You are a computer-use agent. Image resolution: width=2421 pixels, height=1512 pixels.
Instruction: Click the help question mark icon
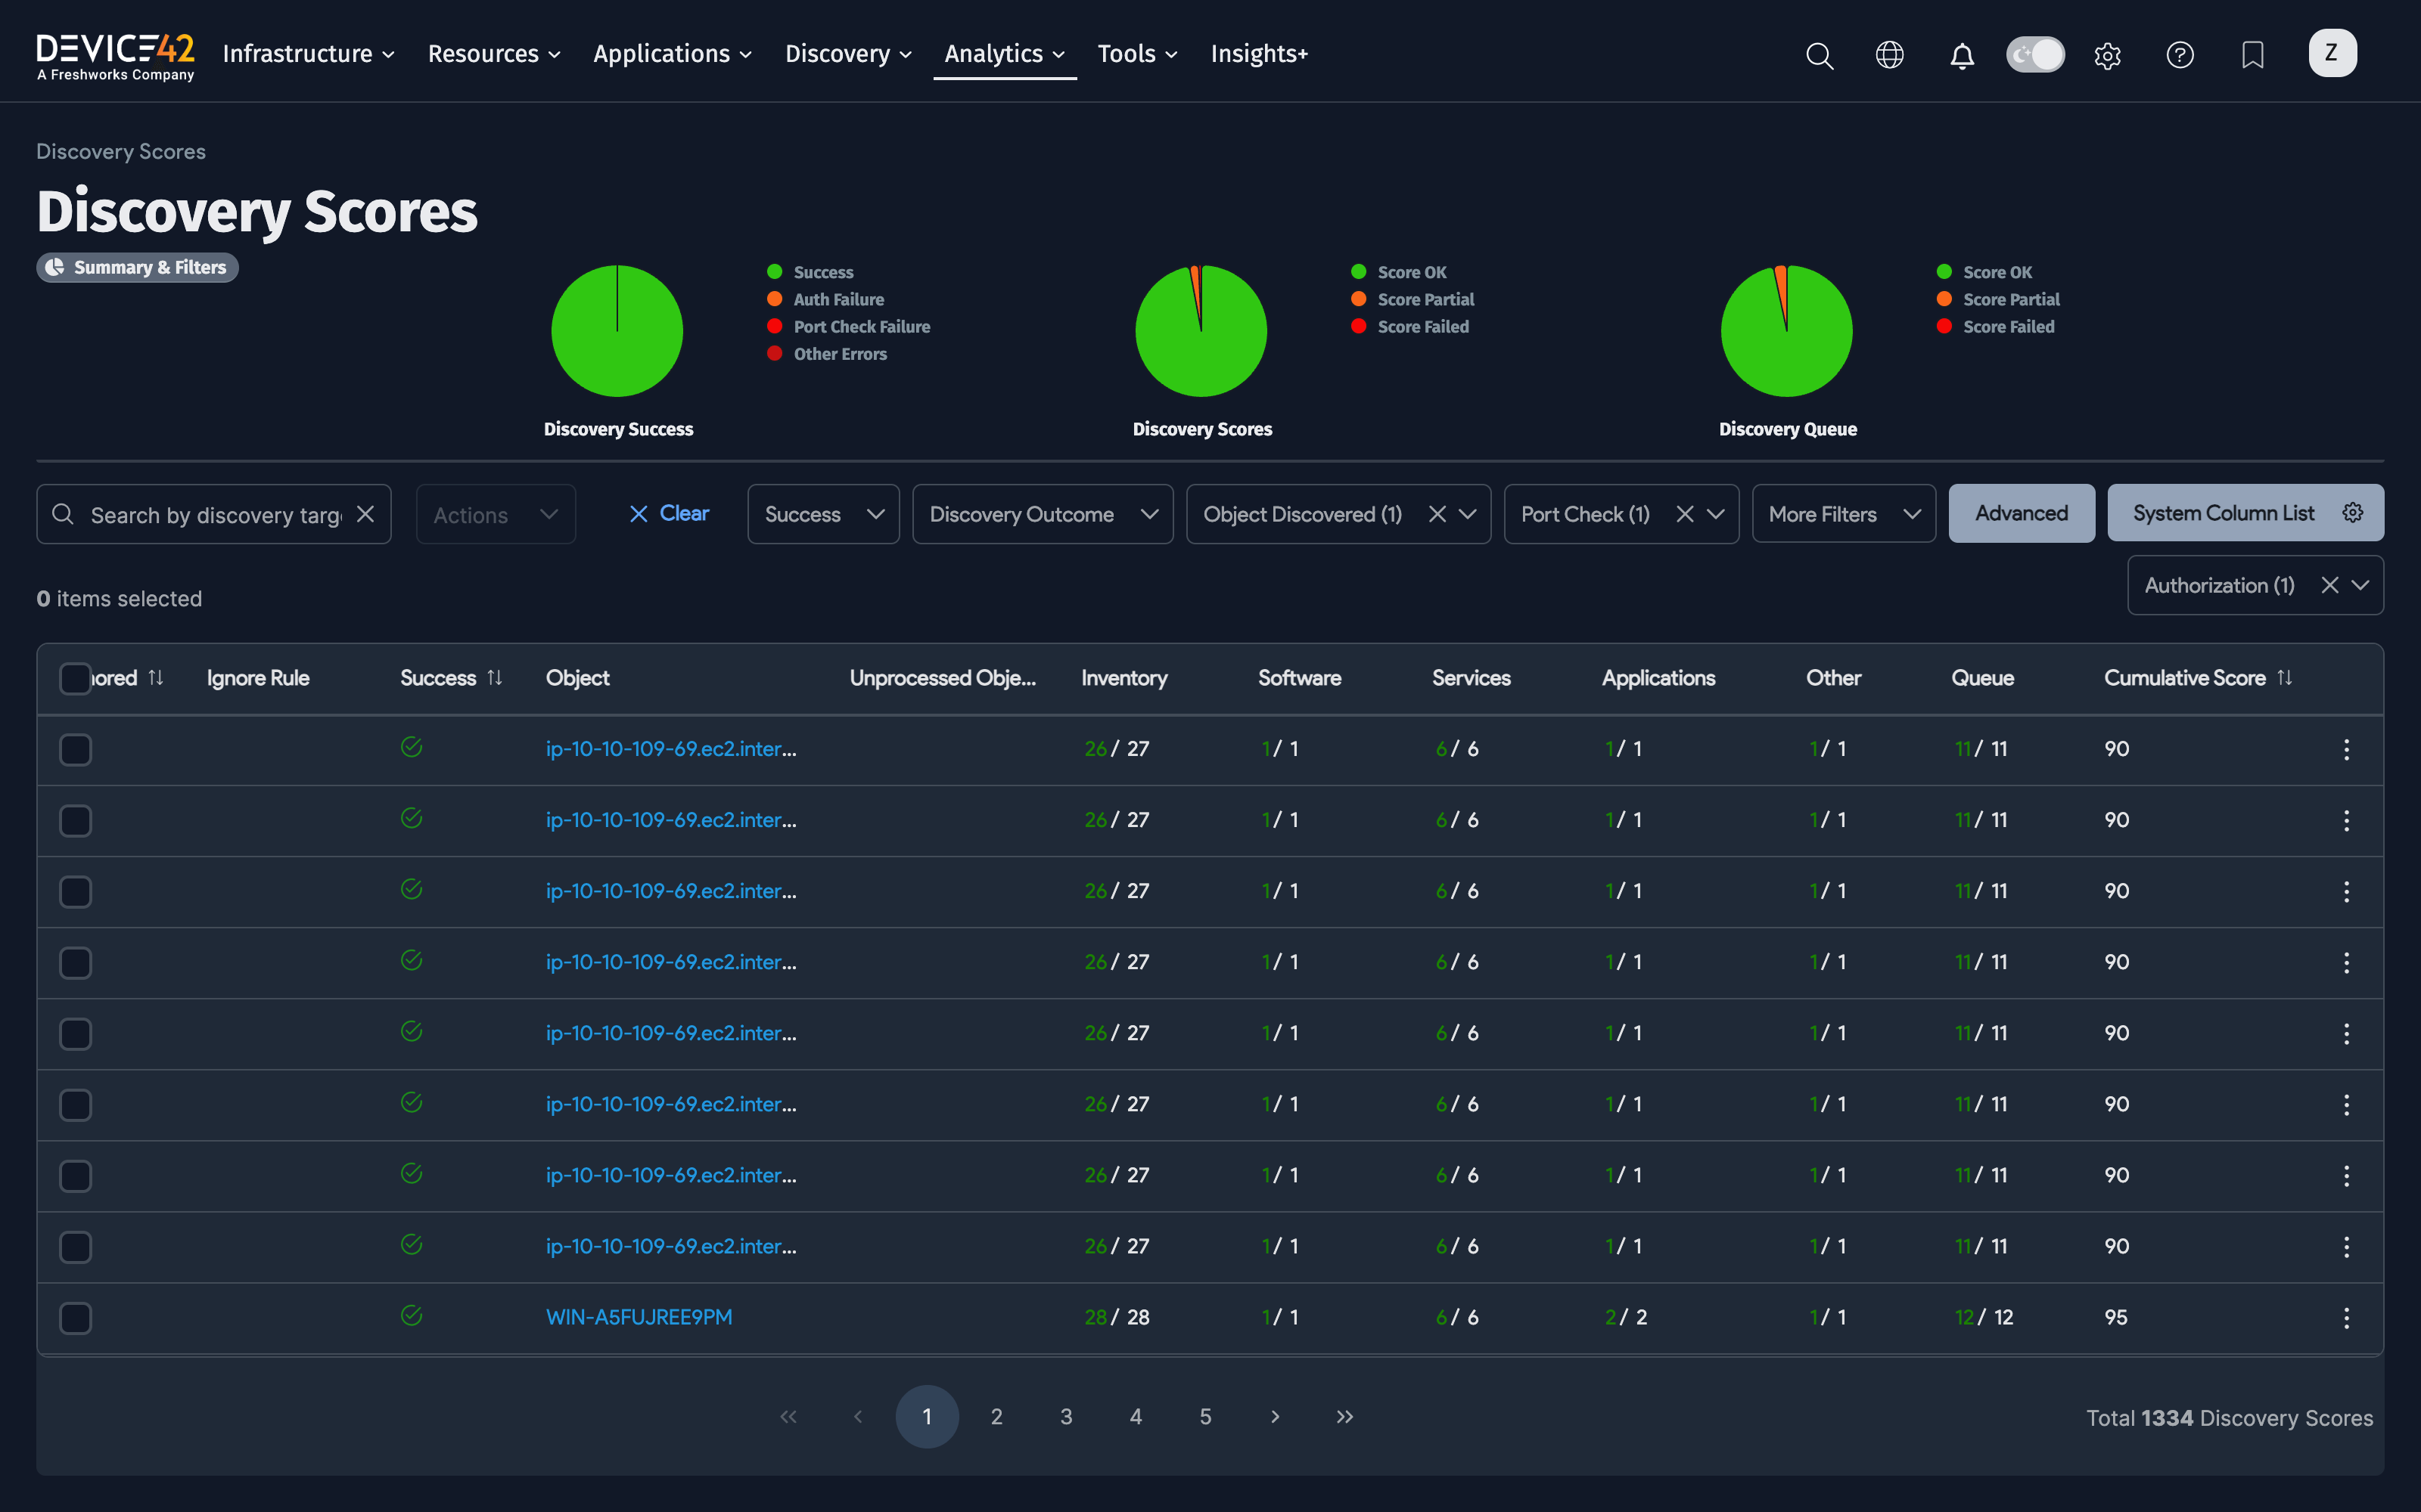point(2180,55)
